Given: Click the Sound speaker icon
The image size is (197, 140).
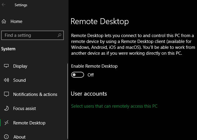Looking at the screenshot, I should click(6, 80).
